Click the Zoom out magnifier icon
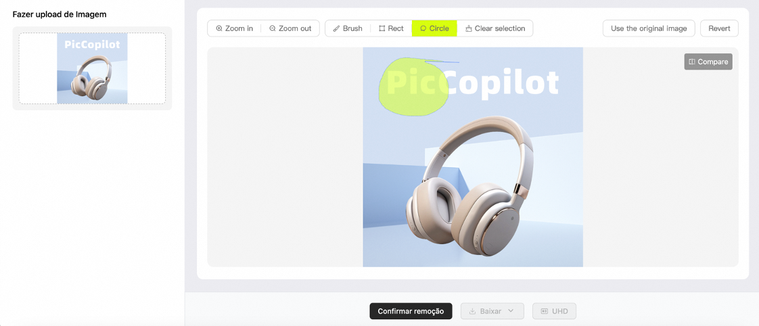 point(273,28)
